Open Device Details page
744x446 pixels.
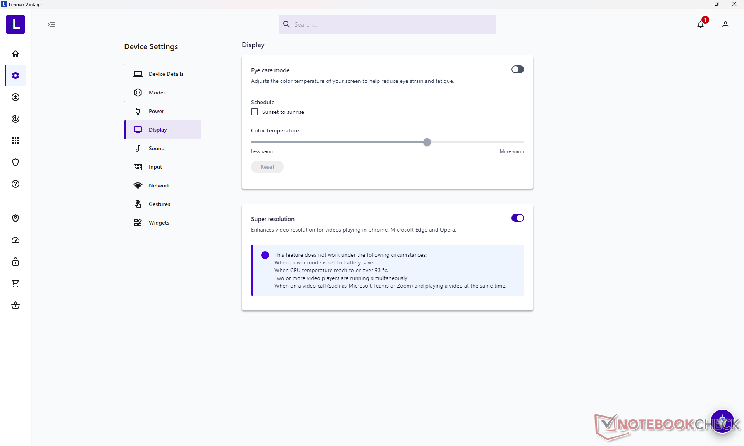[166, 74]
